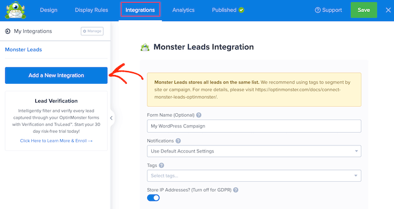
Task: Focus the Form Name input field
Action: [254, 126]
